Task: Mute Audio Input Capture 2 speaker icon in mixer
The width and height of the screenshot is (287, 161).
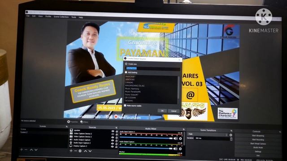Action: pyautogui.click(x=175, y=139)
